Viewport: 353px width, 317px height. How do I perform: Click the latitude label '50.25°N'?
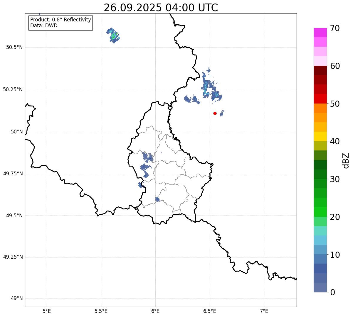[13, 89]
